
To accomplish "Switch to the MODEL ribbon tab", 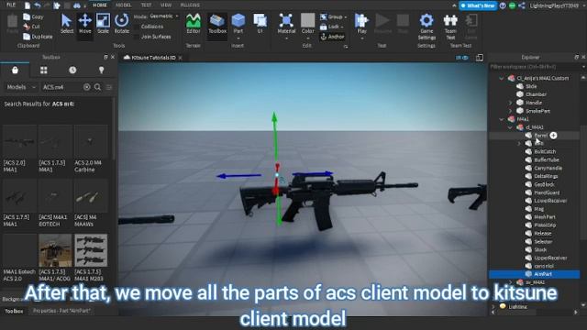I will click(124, 5).
